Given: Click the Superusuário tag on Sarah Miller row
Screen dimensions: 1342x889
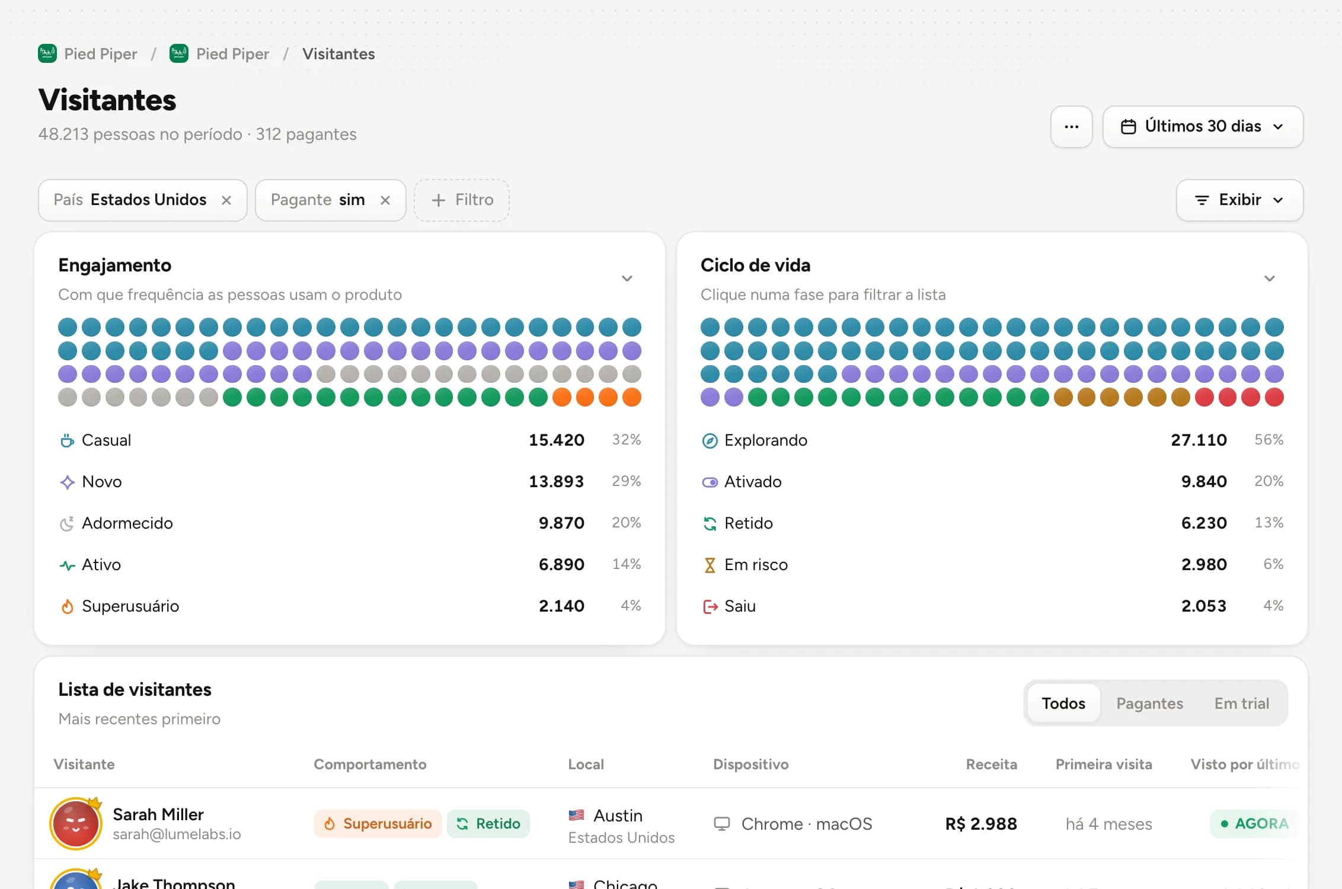Looking at the screenshot, I should pyautogui.click(x=378, y=824).
